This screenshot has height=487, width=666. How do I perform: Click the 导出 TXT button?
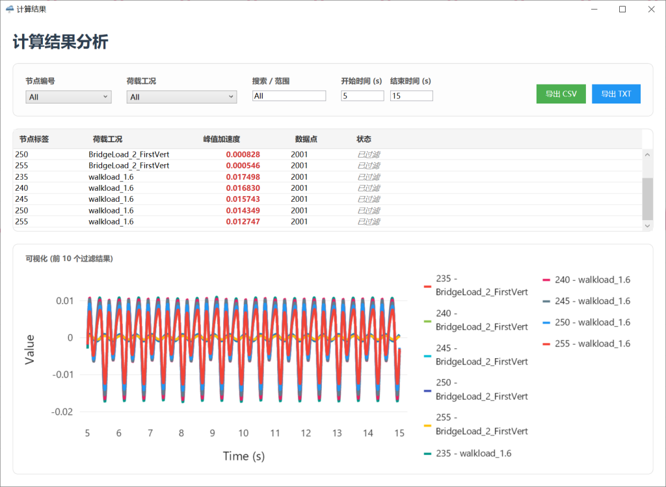pyautogui.click(x=616, y=94)
